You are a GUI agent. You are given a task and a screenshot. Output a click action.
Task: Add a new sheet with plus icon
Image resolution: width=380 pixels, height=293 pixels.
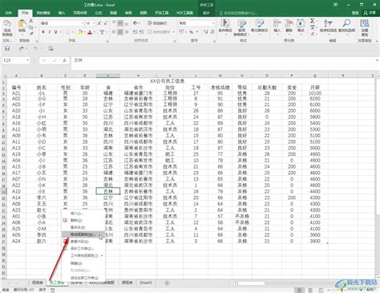tap(167, 283)
